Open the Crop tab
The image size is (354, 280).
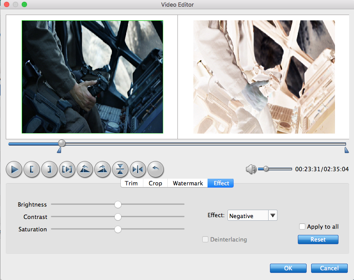[x=155, y=183]
